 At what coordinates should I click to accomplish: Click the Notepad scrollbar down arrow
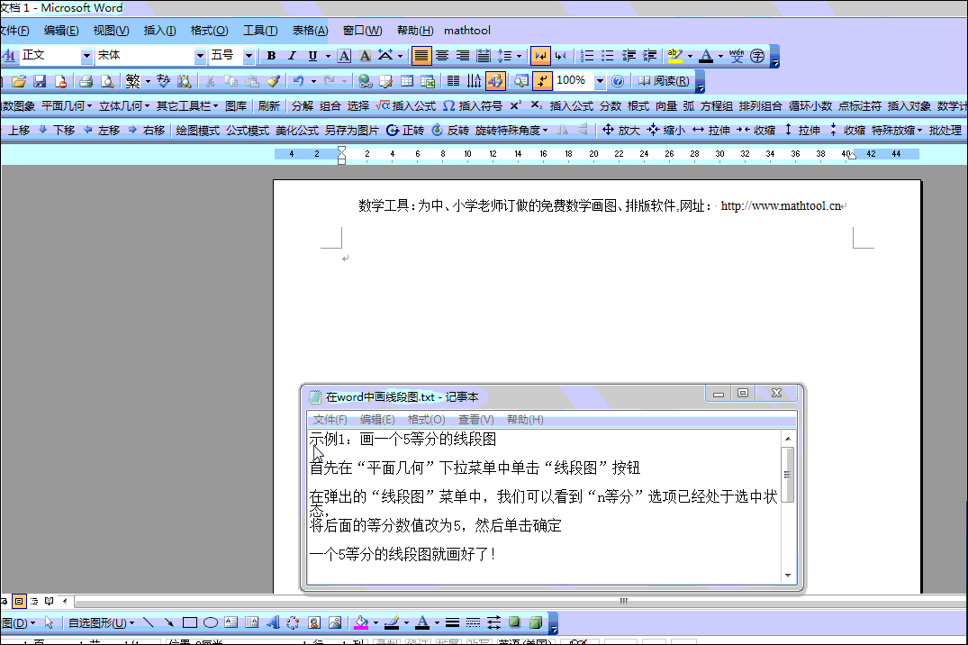pos(786,574)
